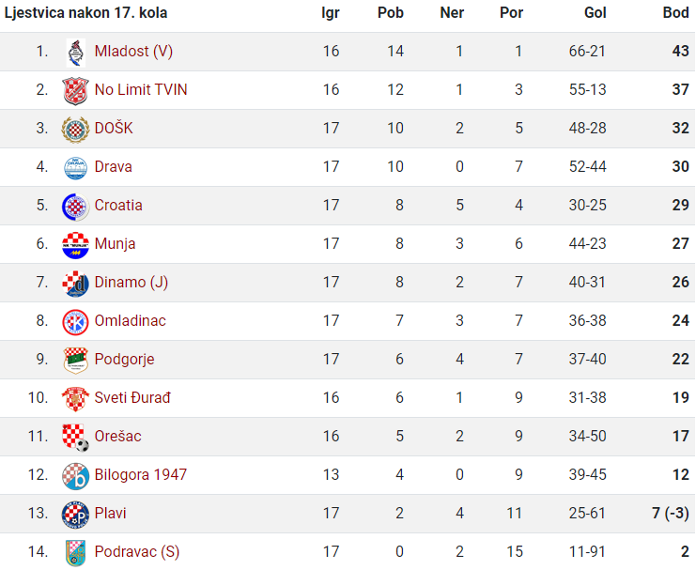The height and width of the screenshot is (570, 696).
Task: Click the Ljestvica nakon 17. kola heading
Action: pyautogui.click(x=85, y=13)
